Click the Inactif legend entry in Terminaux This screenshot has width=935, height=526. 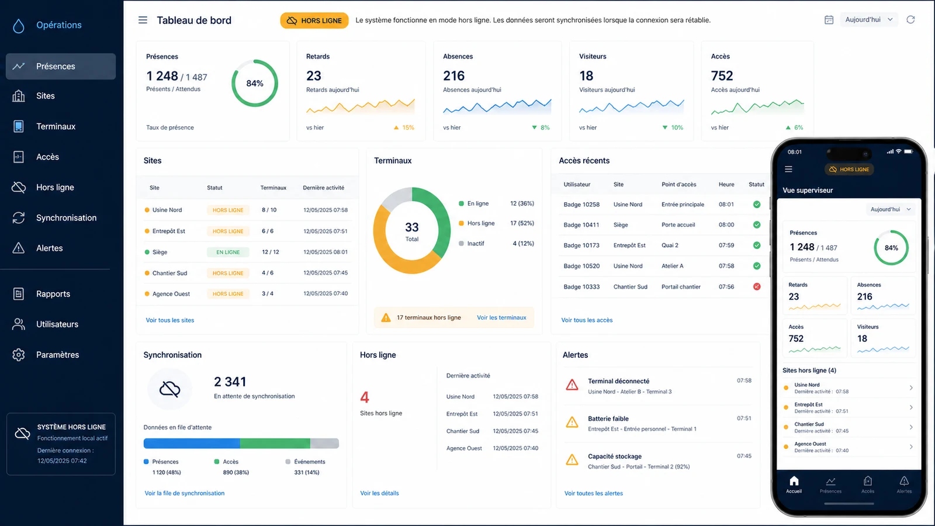497,243
